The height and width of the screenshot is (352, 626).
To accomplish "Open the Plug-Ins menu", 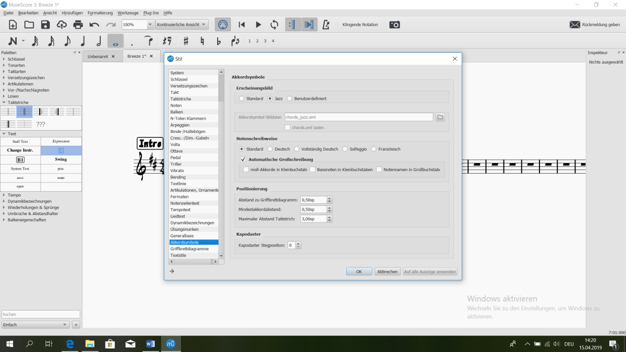I will (151, 13).
